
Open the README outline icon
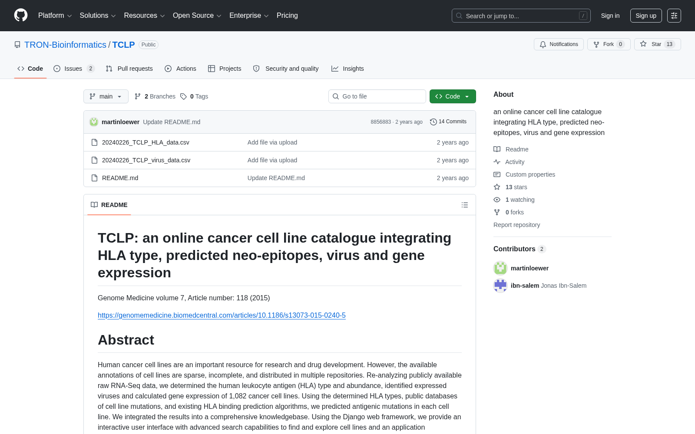point(465,205)
